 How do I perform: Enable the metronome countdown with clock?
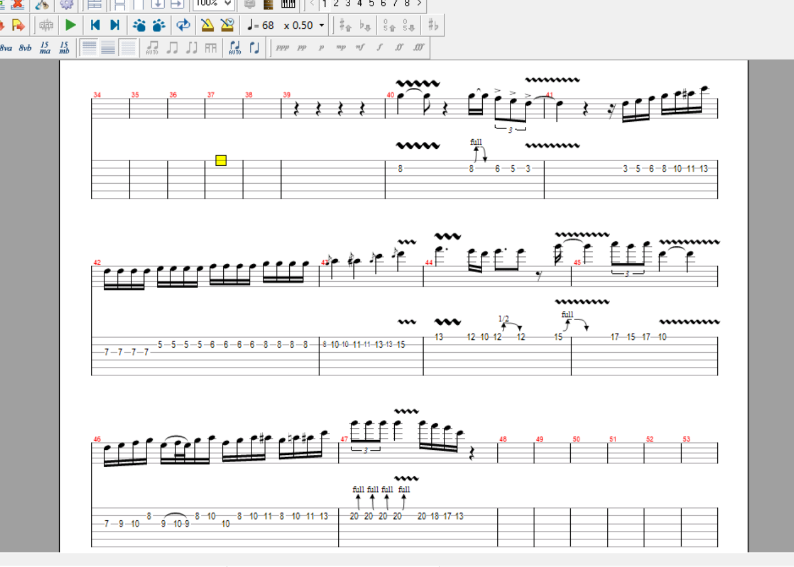[x=227, y=25]
